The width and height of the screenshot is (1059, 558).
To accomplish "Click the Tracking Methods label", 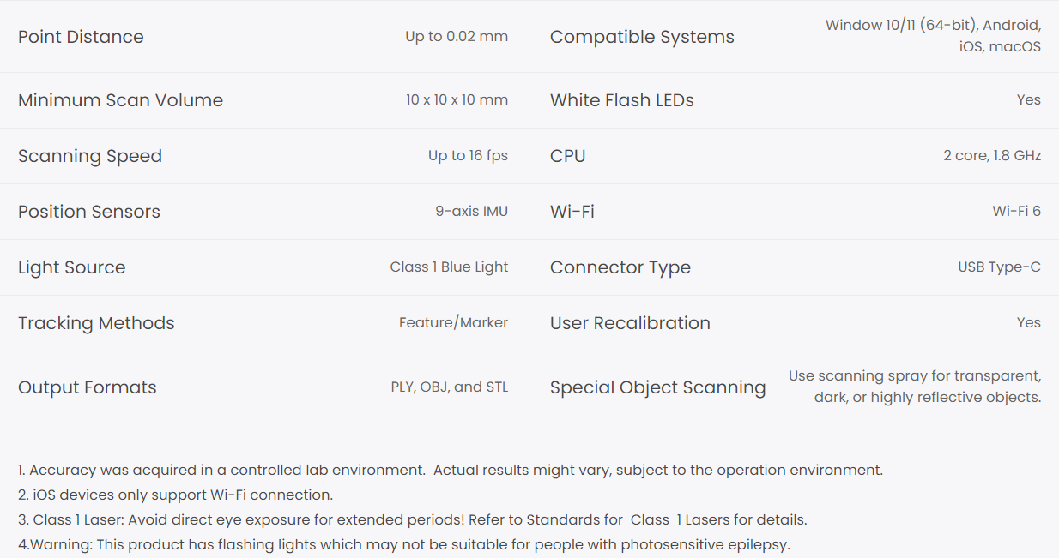I will pyautogui.click(x=96, y=323).
